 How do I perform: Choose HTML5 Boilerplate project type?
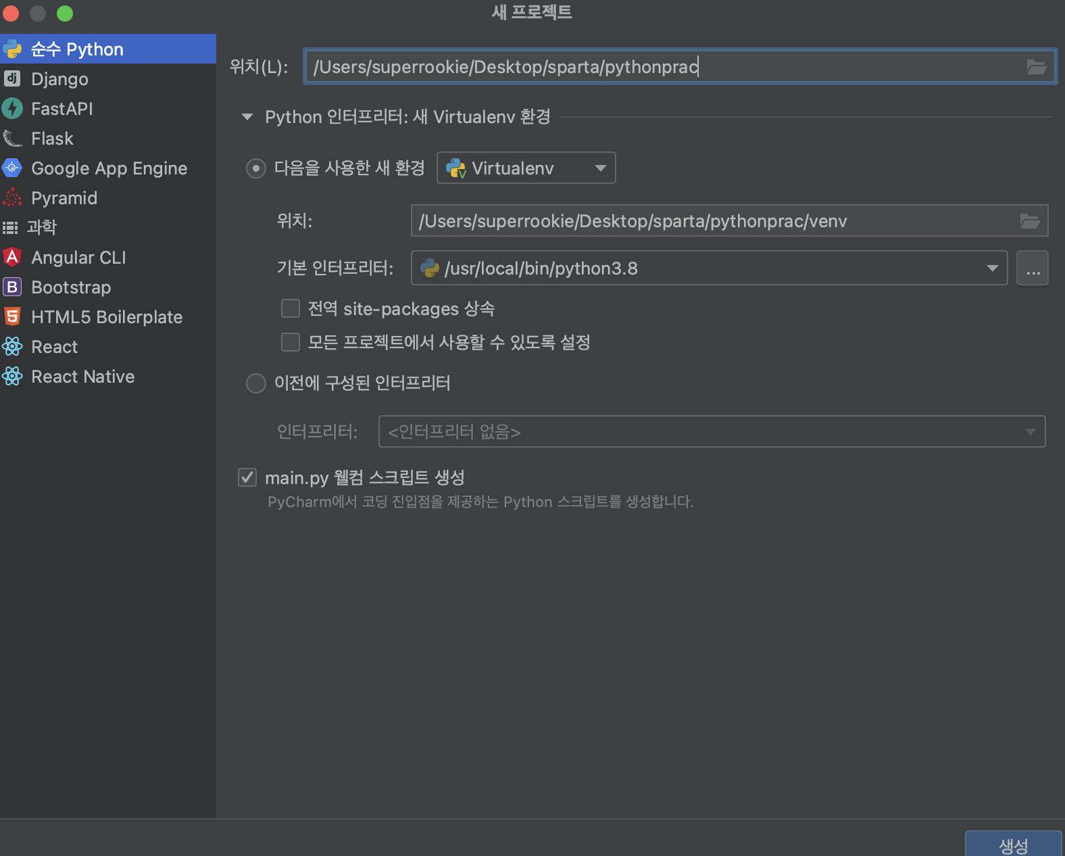point(108,316)
